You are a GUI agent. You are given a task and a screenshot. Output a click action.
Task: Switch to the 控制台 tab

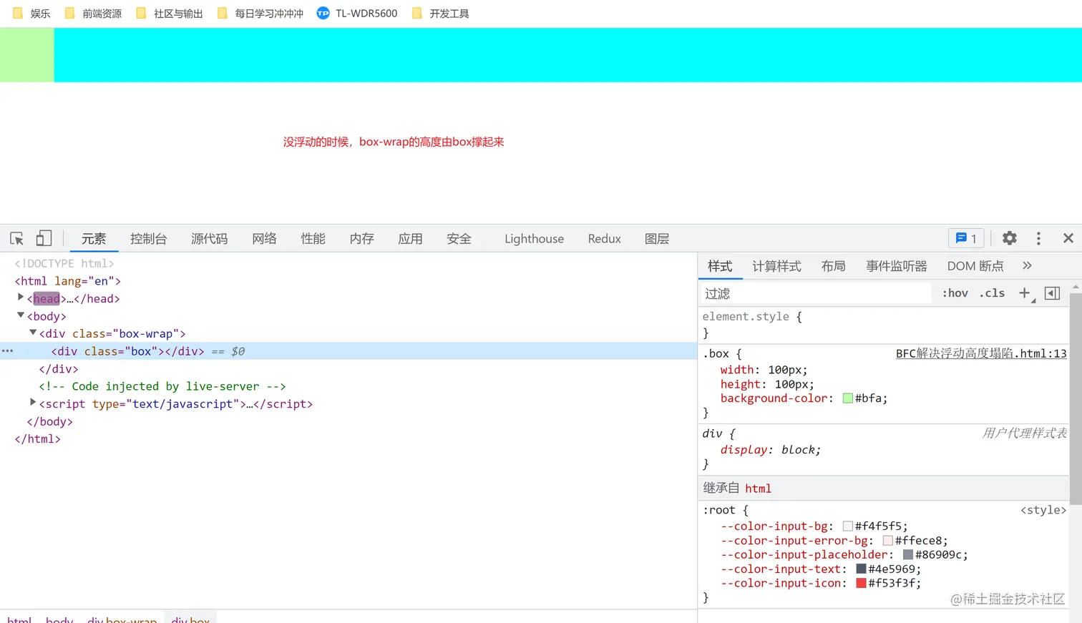tap(149, 238)
